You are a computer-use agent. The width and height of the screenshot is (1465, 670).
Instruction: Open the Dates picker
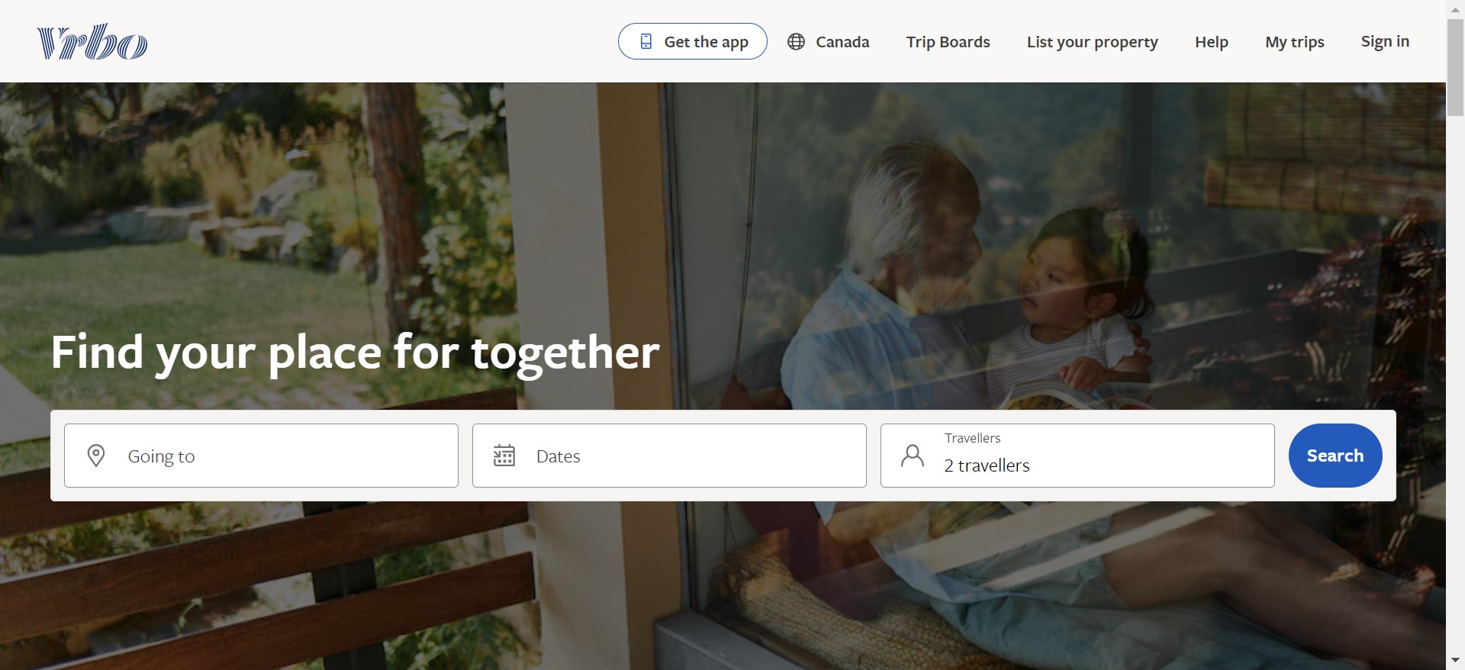coord(669,456)
